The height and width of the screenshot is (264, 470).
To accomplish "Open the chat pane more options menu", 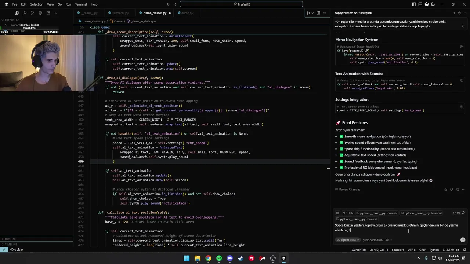I will tap(464, 13).
